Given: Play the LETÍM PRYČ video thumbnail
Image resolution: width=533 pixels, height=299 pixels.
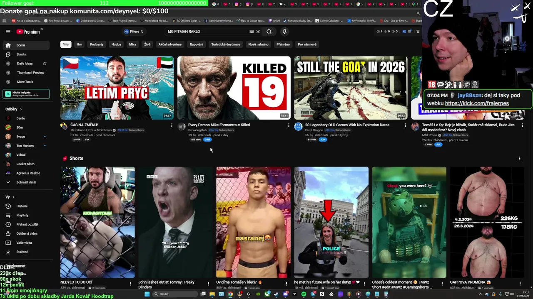Looking at the screenshot, I should (117, 88).
